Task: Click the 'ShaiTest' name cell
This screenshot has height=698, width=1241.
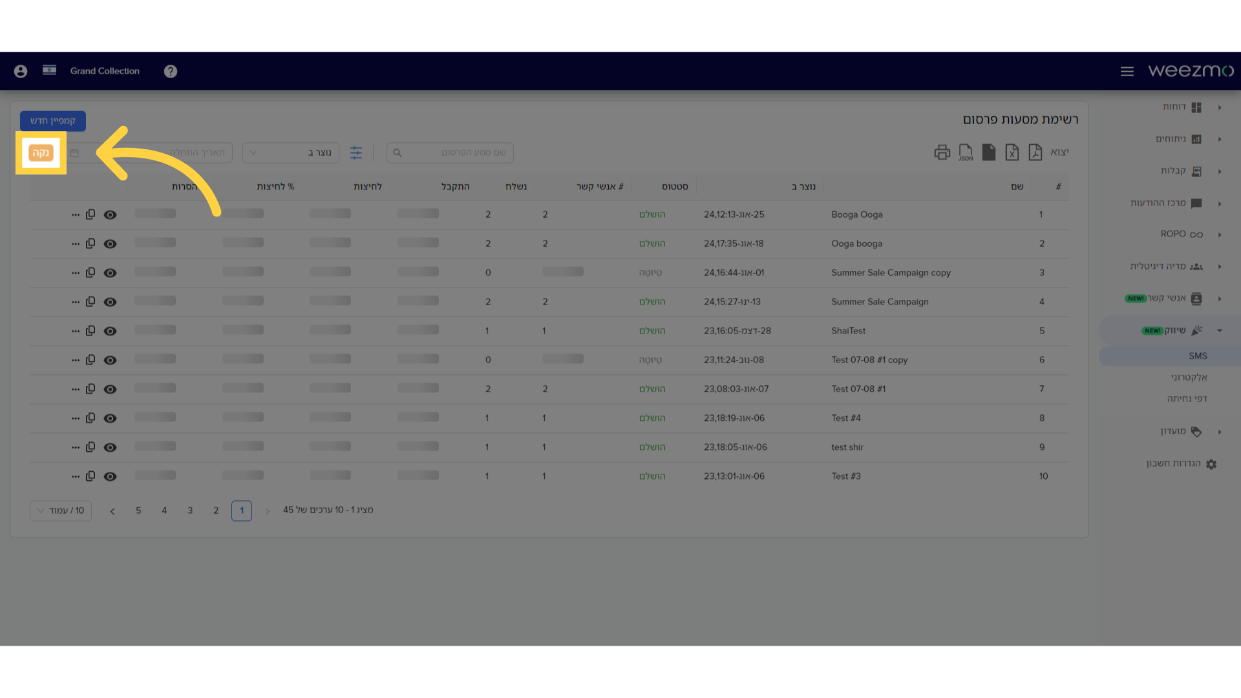Action: (x=848, y=331)
